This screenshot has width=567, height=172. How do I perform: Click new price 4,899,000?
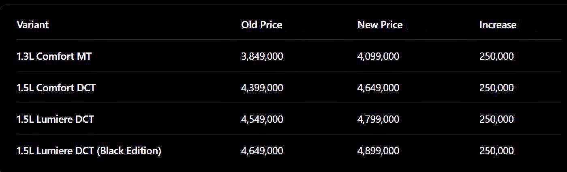(378, 151)
